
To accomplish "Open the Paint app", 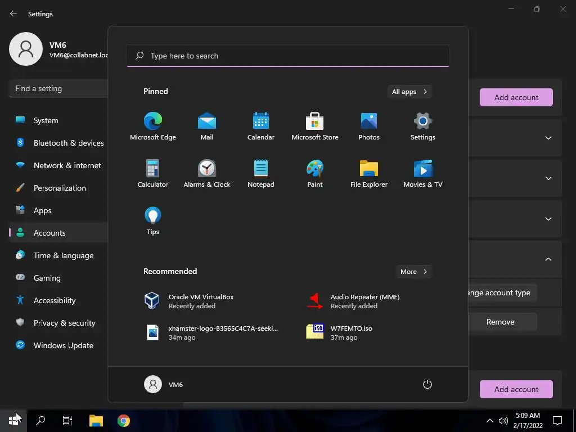I will coord(315,173).
